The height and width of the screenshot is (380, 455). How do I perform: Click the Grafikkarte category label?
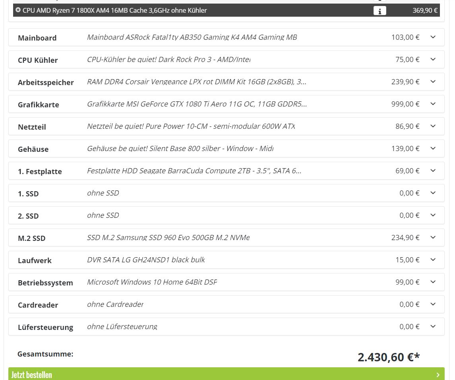tap(38, 105)
